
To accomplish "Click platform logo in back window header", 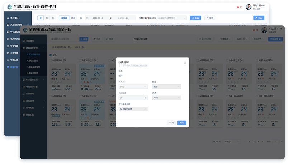I will click(10, 7).
